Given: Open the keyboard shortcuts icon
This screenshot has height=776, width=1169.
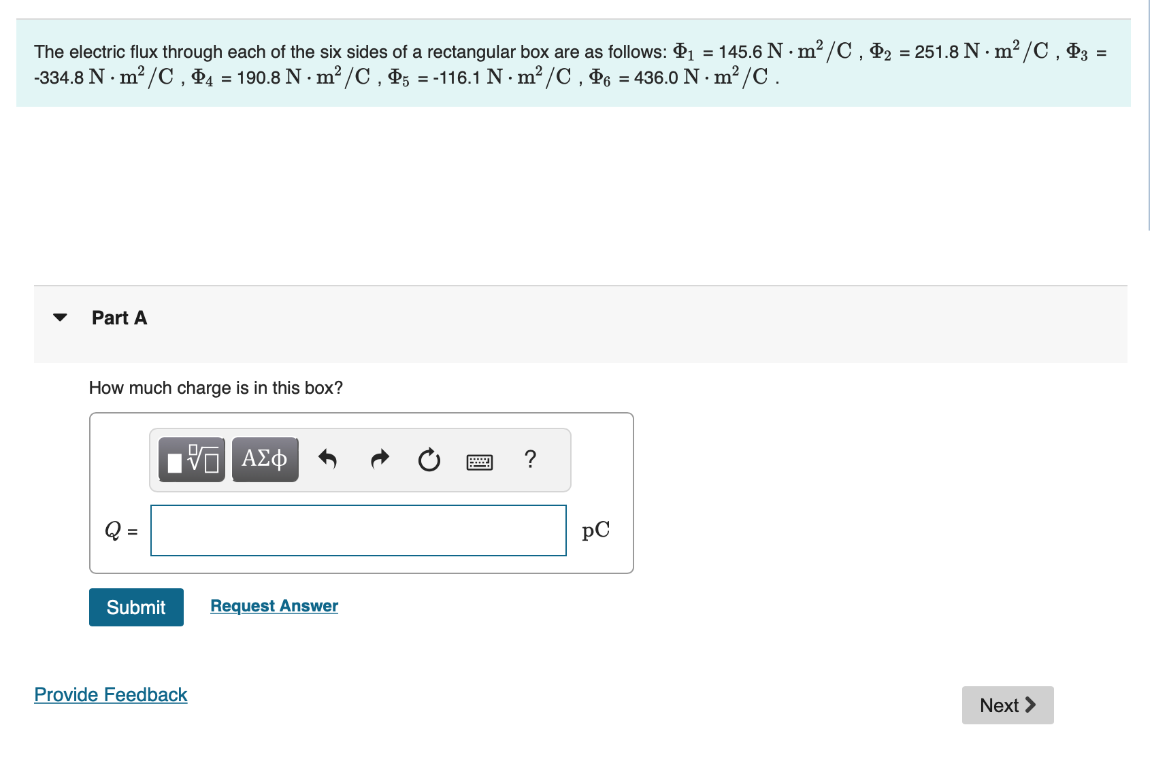Looking at the screenshot, I should [479, 460].
